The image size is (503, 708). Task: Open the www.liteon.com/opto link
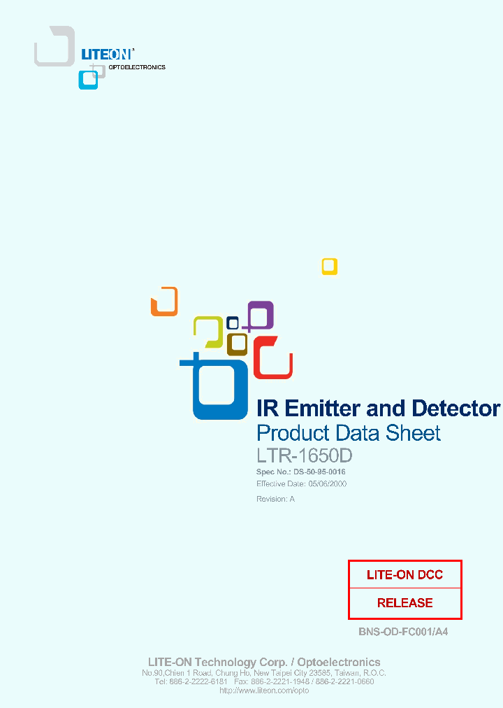tap(264, 691)
